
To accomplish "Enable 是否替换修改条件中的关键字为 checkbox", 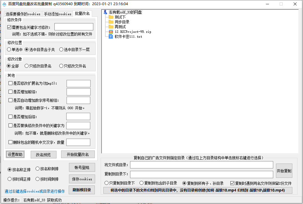I will (x=10, y=126).
